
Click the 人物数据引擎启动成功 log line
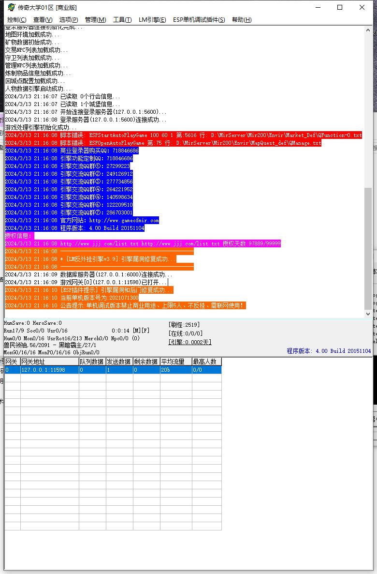38,89
